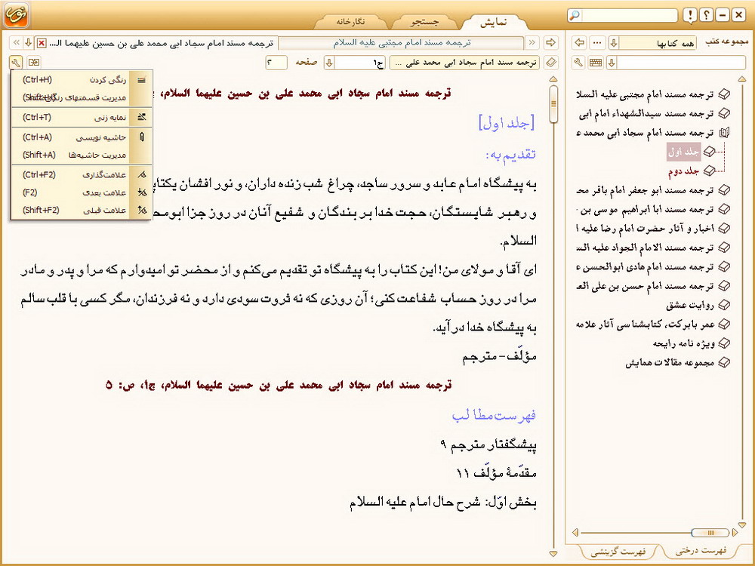
Task: Click the book list scroll-left arrow
Action: click(575, 532)
